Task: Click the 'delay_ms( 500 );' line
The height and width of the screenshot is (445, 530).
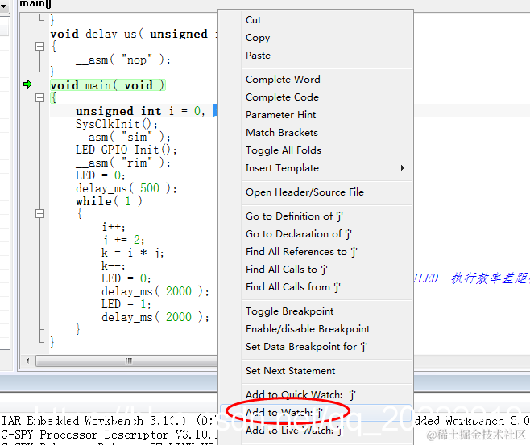Action: click(x=126, y=188)
